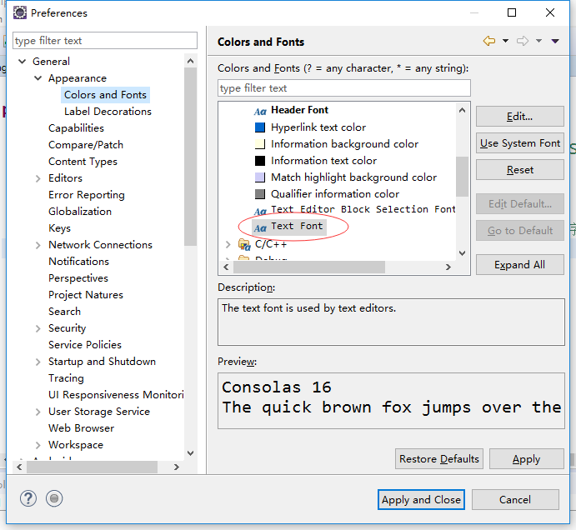The width and height of the screenshot is (576, 530).
Task: Click the Help question mark icon
Action: click(x=29, y=499)
